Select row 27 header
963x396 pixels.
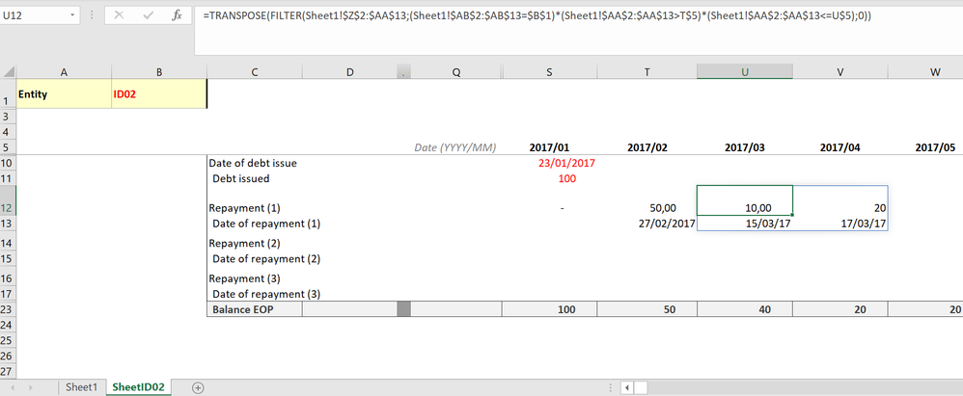8,372
